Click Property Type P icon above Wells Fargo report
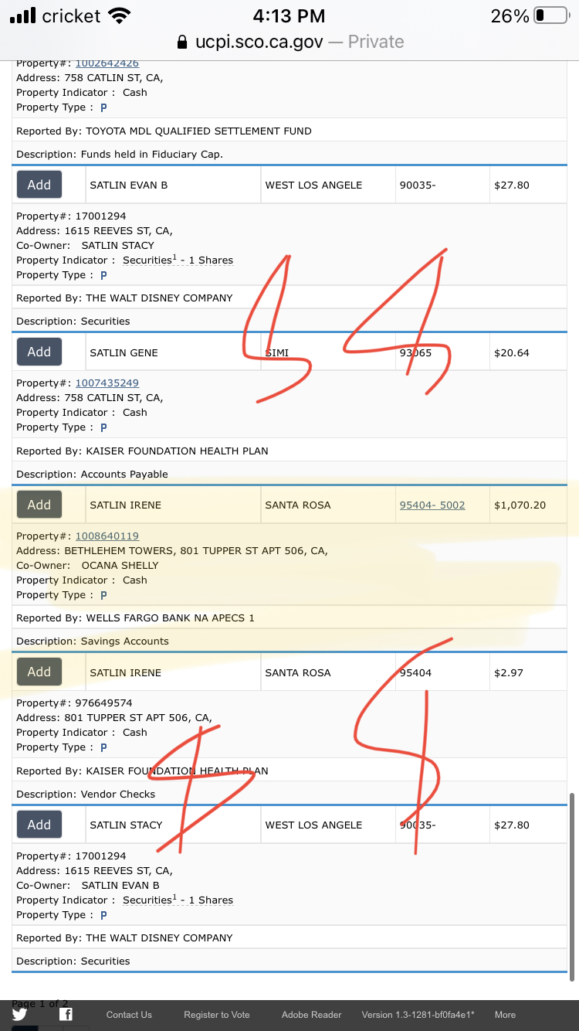 pyautogui.click(x=103, y=595)
